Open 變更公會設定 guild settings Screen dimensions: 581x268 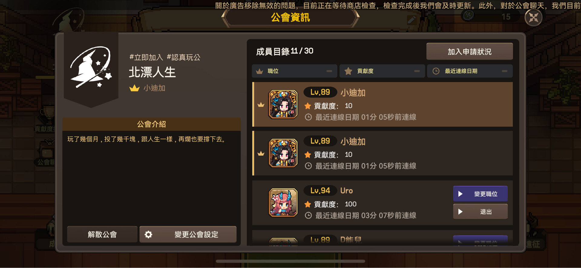coord(188,235)
